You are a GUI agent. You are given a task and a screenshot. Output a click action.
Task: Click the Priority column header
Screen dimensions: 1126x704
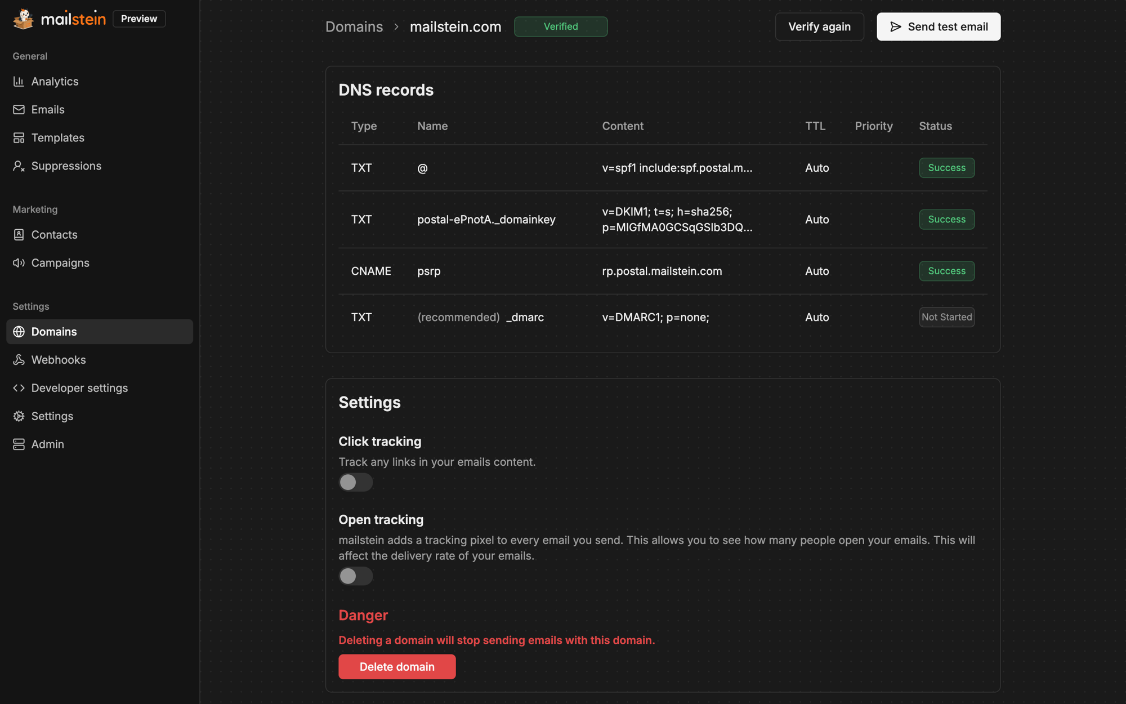point(873,126)
